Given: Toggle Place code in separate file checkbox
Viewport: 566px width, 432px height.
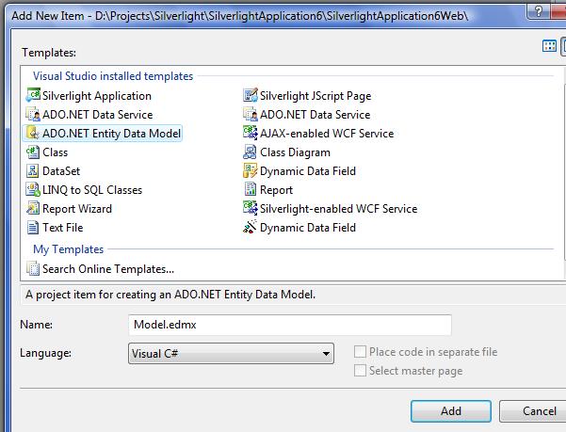Looking at the screenshot, I should click(360, 352).
